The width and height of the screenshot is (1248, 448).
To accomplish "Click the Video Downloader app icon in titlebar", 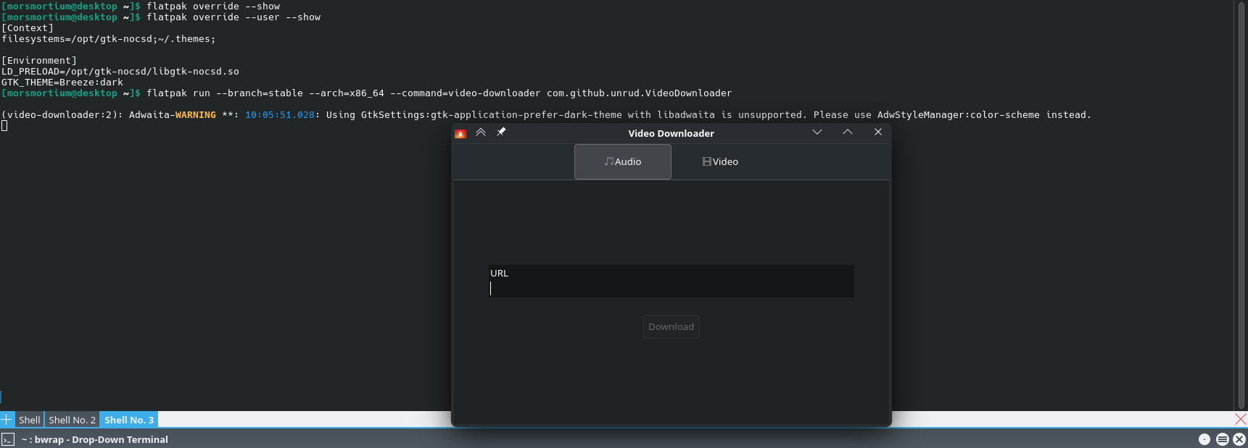I will point(460,133).
